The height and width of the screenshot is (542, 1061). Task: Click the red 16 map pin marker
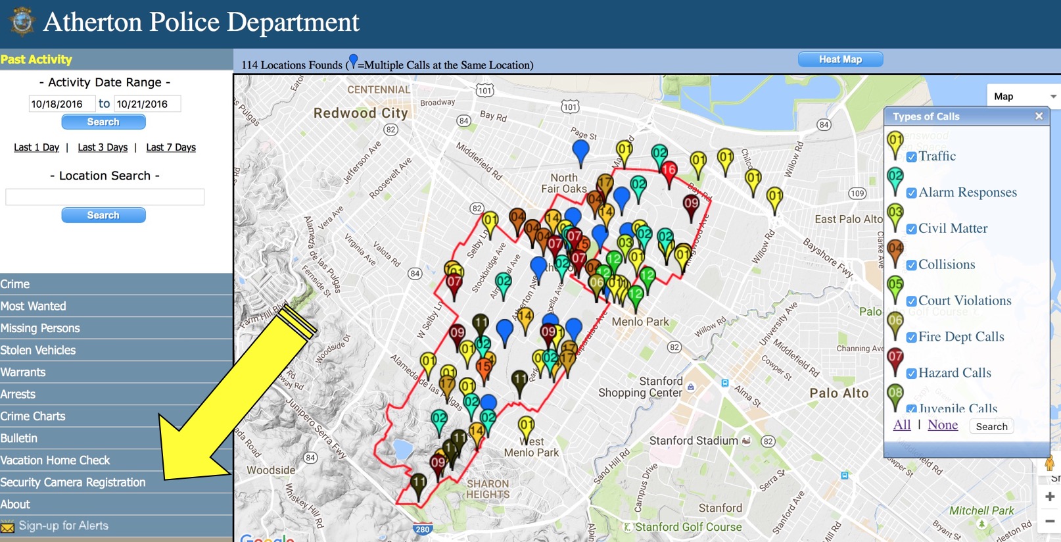pyautogui.click(x=669, y=171)
